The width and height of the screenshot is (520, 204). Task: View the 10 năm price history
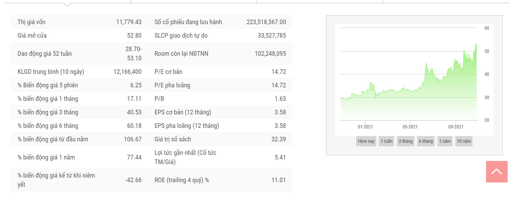coord(464,141)
